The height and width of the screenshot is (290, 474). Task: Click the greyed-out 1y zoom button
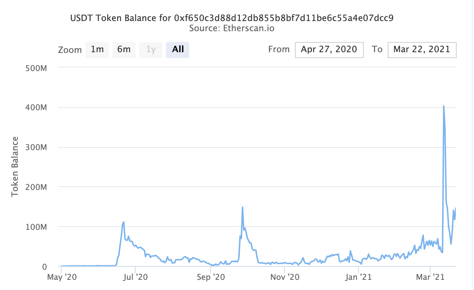point(151,50)
